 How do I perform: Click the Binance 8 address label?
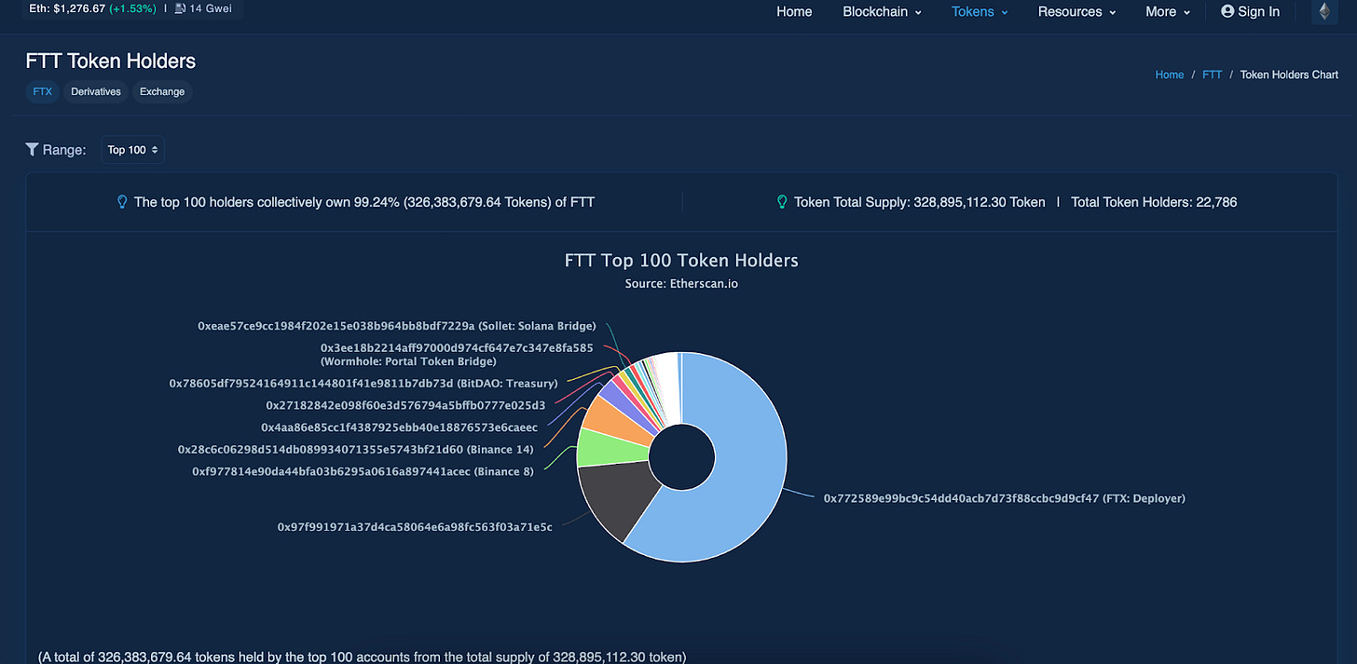point(363,471)
